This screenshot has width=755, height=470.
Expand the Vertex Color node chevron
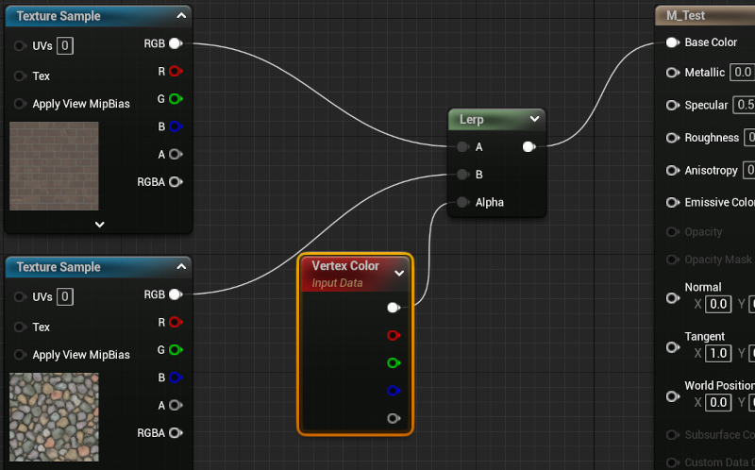[399, 274]
